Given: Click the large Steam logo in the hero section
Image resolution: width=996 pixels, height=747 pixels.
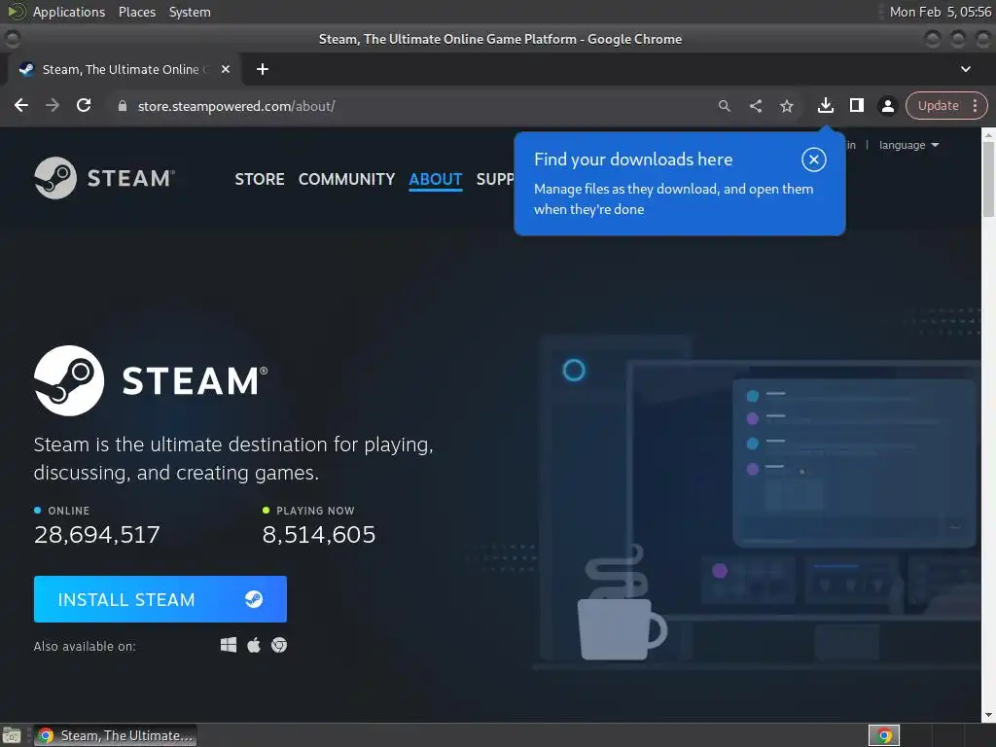Looking at the screenshot, I should click(151, 380).
